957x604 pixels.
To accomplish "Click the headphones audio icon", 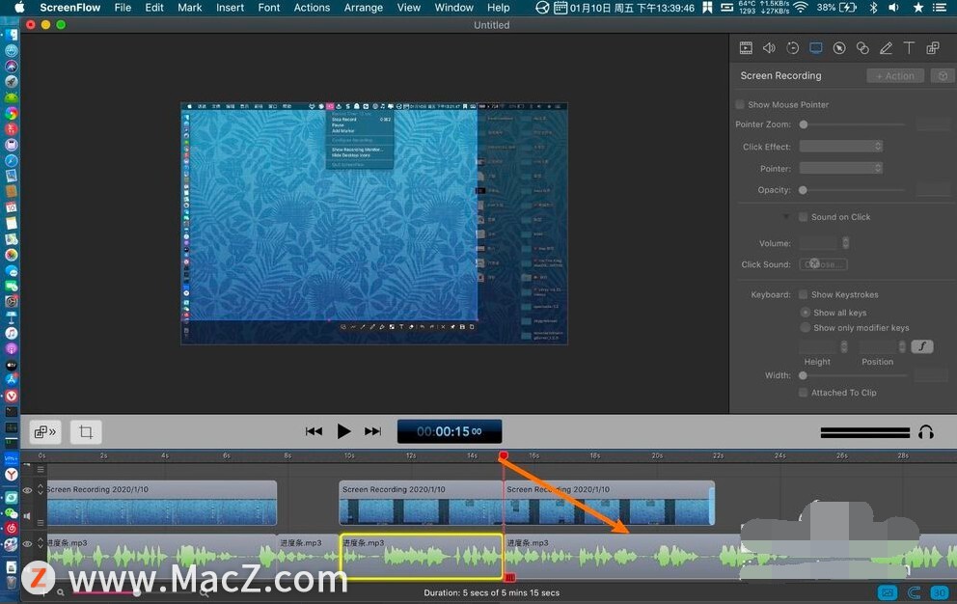I will pyautogui.click(x=926, y=432).
